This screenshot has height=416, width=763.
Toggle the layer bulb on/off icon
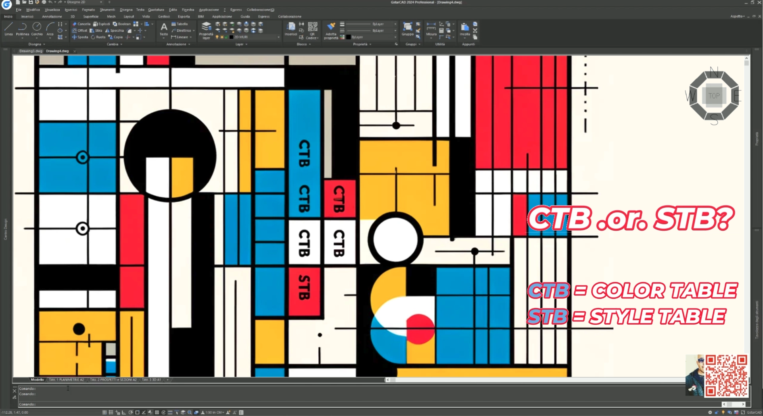(217, 37)
